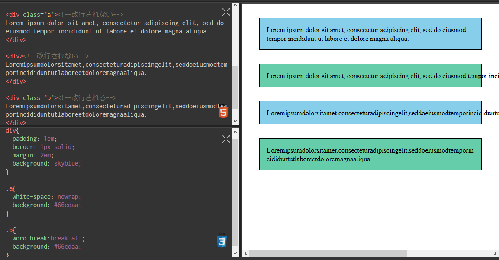The width and height of the screenshot is (499, 260).
Task: Click the CSS panel vertical scrollbar thumb
Action: 235,191
